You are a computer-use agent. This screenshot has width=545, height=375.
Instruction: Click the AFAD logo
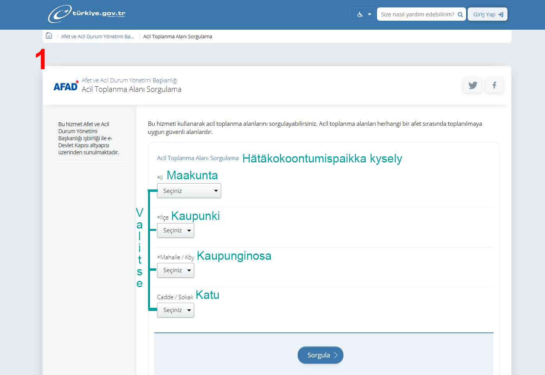[66, 86]
